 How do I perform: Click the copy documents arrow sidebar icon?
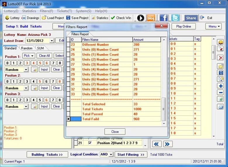tap(221, 79)
